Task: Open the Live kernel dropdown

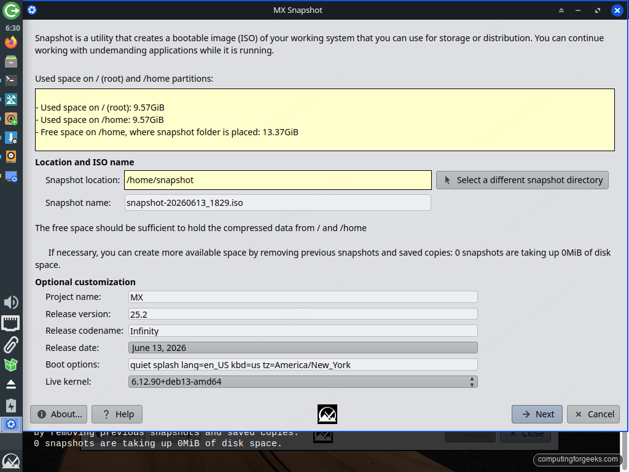Action: click(303, 382)
